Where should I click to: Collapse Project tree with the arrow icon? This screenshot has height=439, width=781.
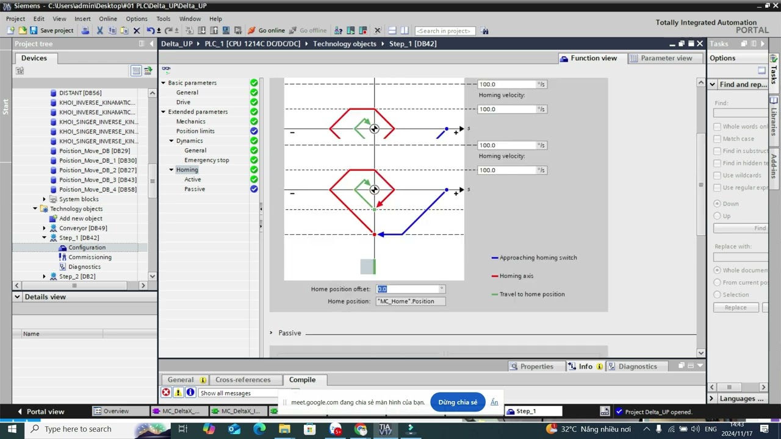point(152,44)
